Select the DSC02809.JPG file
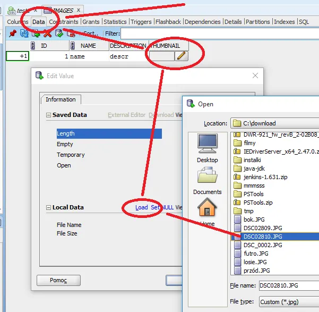The height and width of the screenshot is (312, 319). (x=263, y=228)
